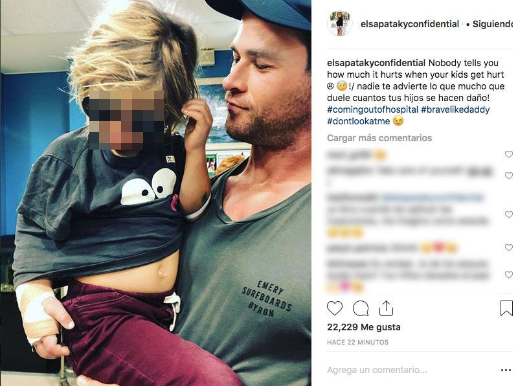Open the elsapatakyconfidential profile avatar
The image size is (518, 386).
tap(339, 24)
